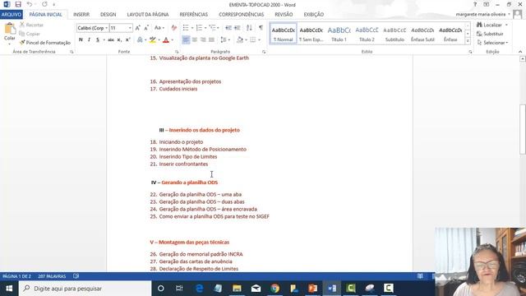This screenshot has width=526, height=296.
Task: Apply the yellow text highlight color
Action: click(x=153, y=40)
